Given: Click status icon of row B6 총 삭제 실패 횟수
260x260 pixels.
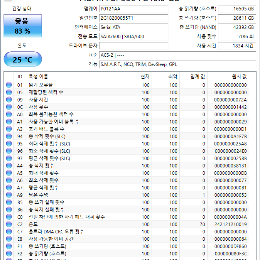Looking at the screenshot, I should click(x=9, y=209).
